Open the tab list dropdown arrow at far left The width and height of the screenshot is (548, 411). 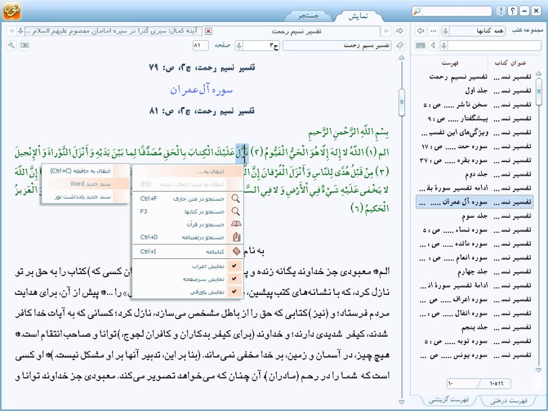[x=21, y=31]
